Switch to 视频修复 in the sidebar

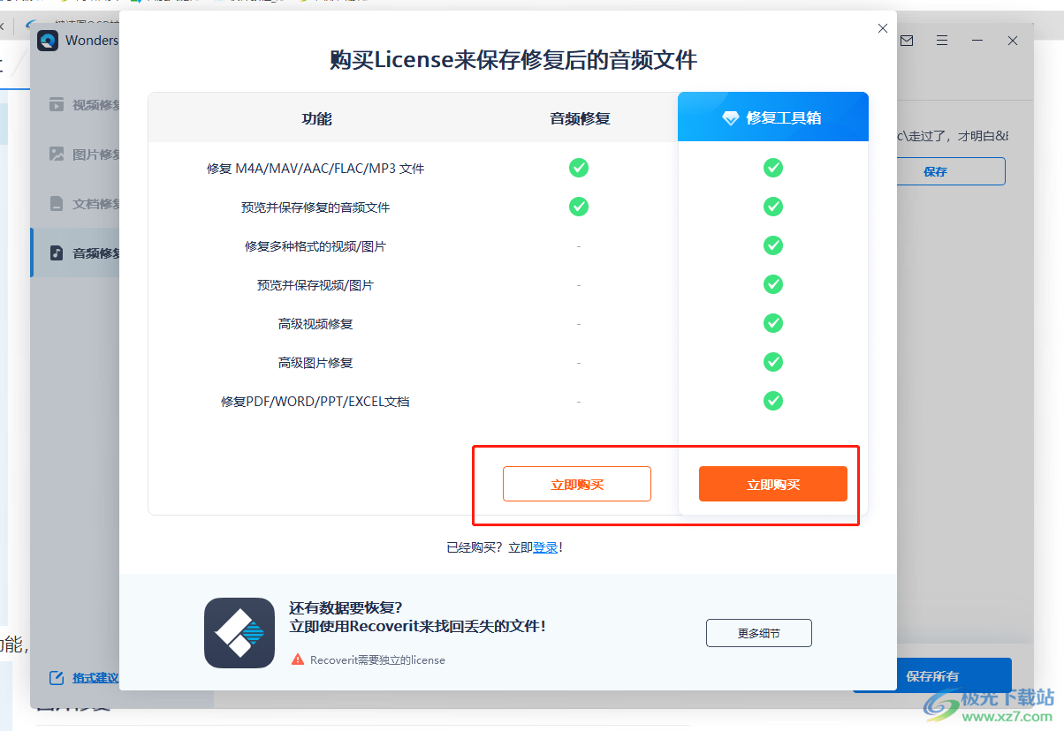click(76, 105)
